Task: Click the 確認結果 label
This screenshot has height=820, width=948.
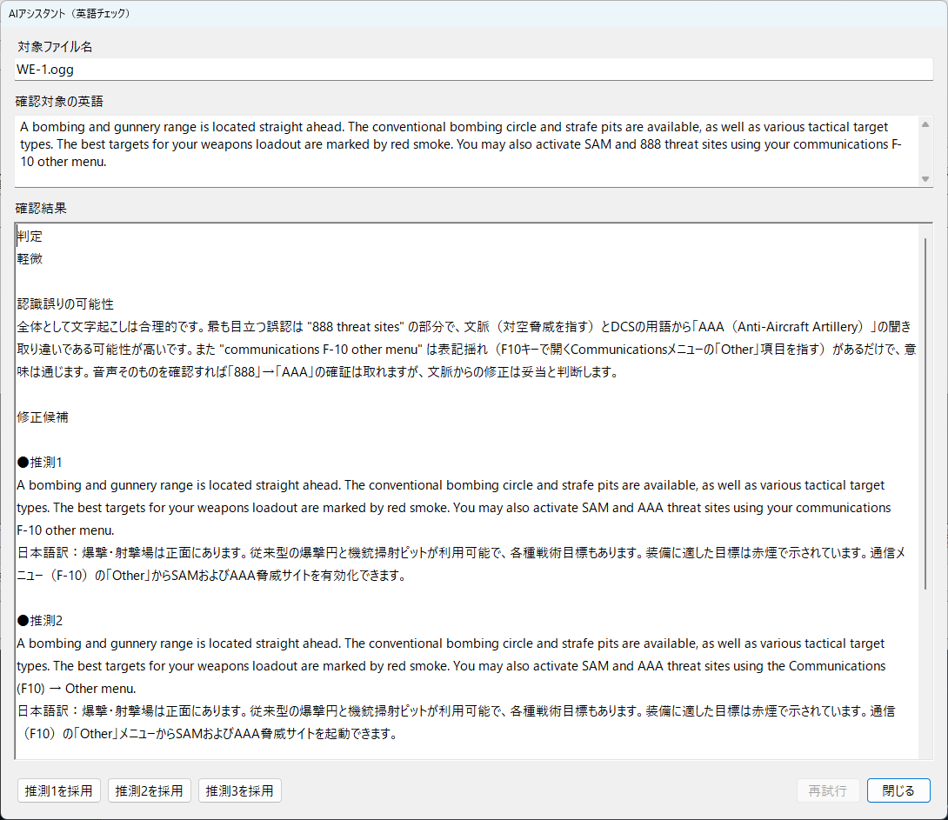Action: [41, 209]
